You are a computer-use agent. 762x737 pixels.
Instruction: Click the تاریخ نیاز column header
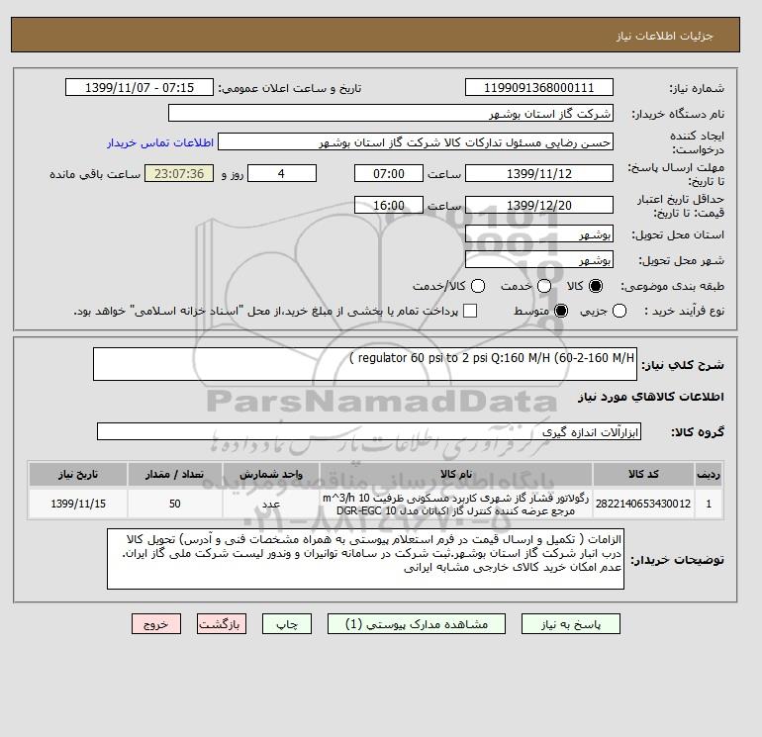pos(78,474)
